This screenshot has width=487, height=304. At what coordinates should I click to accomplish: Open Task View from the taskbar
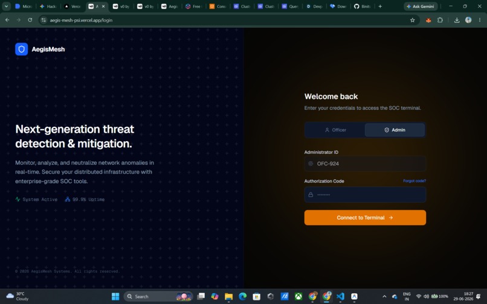[x=201, y=297]
